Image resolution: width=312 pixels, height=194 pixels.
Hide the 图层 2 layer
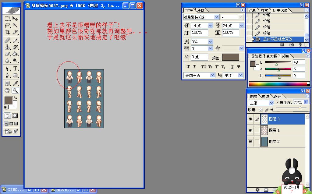250,142
